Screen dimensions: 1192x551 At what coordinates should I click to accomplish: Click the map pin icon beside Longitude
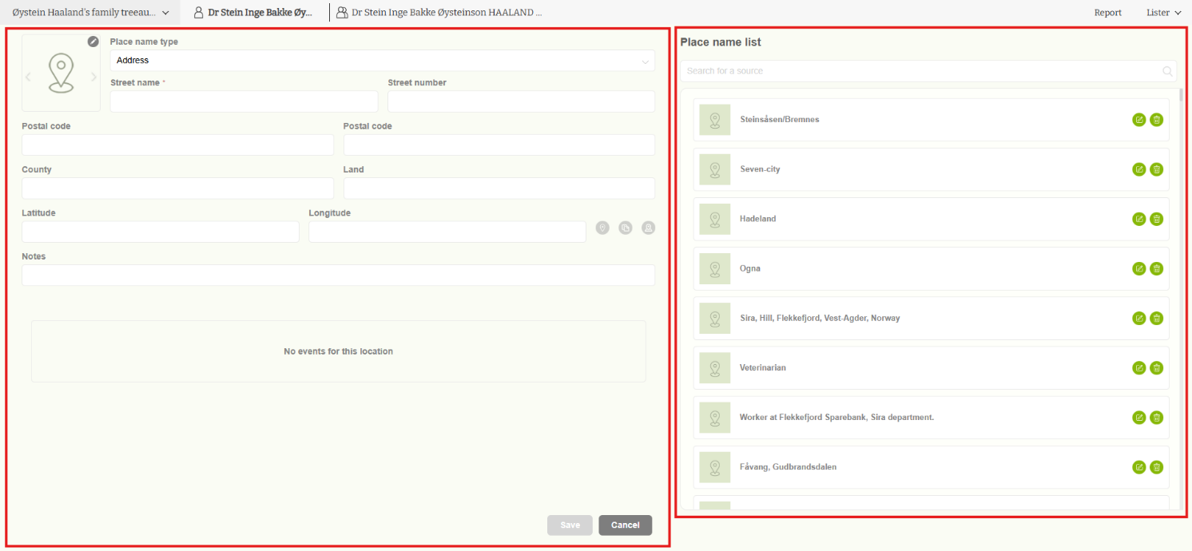tap(602, 228)
